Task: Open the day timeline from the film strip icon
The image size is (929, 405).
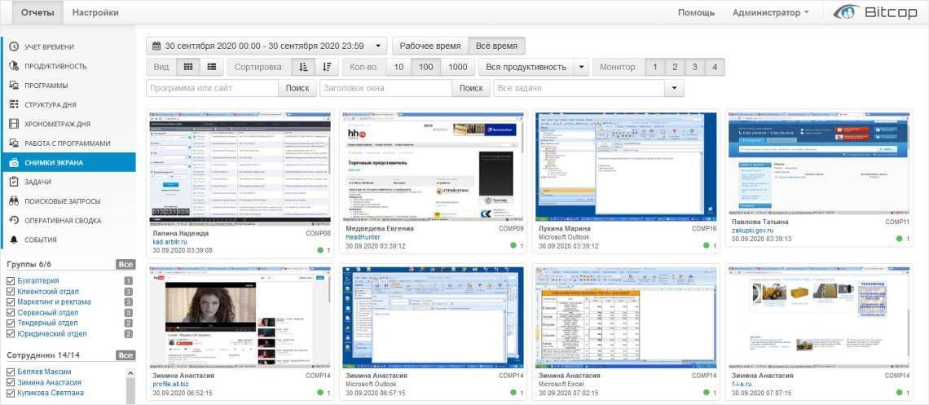Action: click(14, 124)
